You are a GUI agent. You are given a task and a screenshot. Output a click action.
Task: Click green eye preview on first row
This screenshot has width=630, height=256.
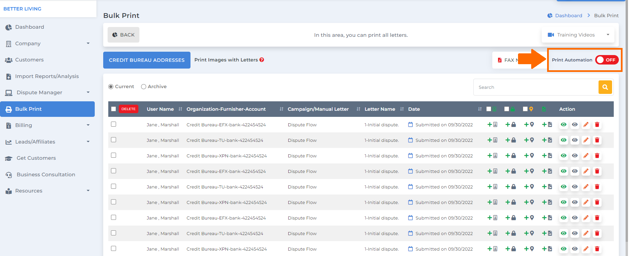tap(564, 125)
